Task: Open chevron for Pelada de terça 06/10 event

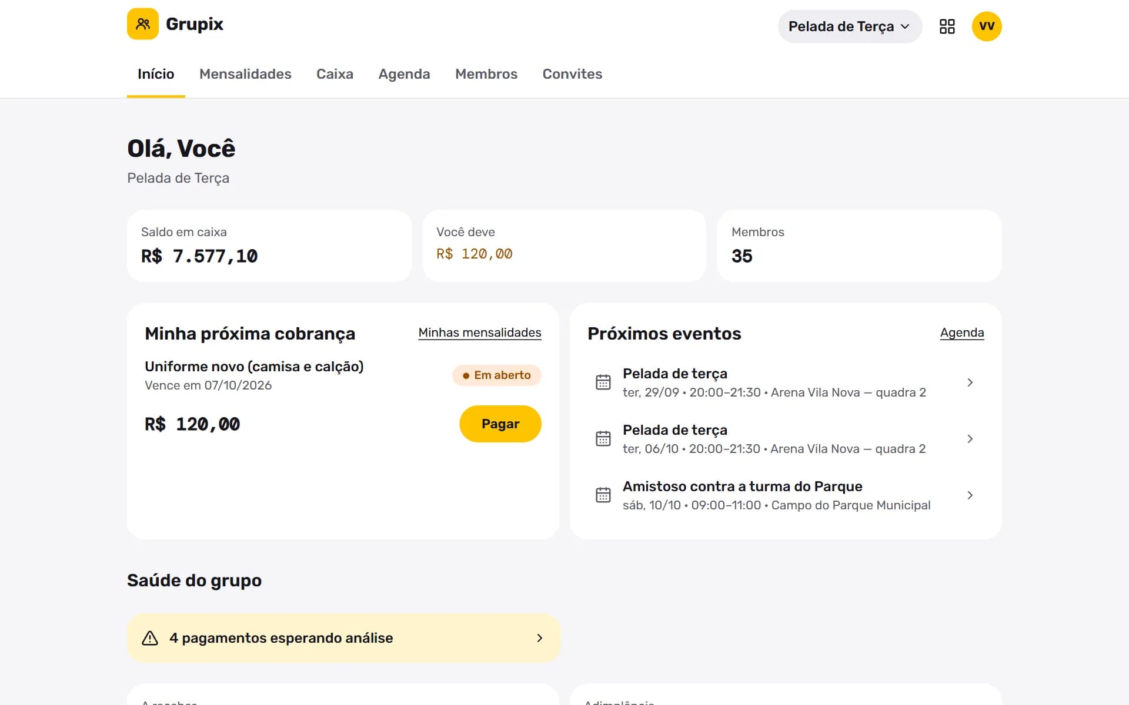Action: [x=970, y=439]
